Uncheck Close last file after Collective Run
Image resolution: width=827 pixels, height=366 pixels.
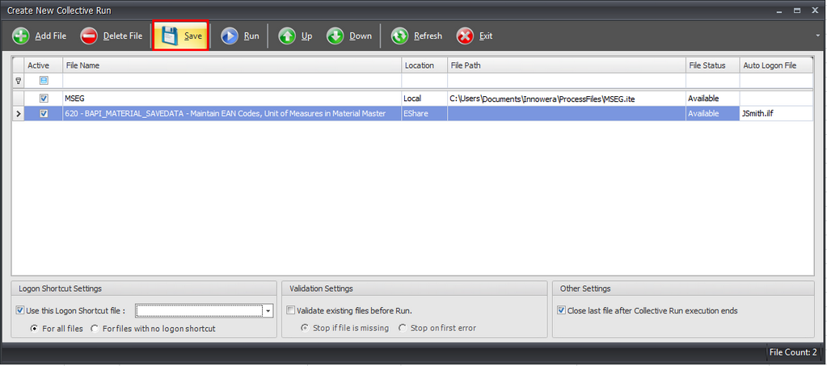562,310
